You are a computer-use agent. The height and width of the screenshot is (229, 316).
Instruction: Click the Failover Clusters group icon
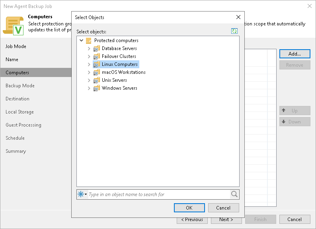(97, 56)
